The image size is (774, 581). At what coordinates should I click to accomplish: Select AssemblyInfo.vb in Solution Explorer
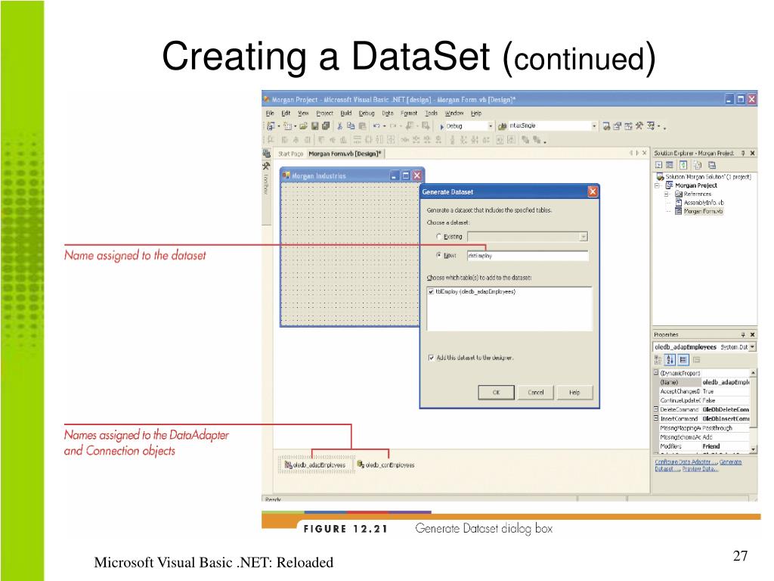[703, 203]
